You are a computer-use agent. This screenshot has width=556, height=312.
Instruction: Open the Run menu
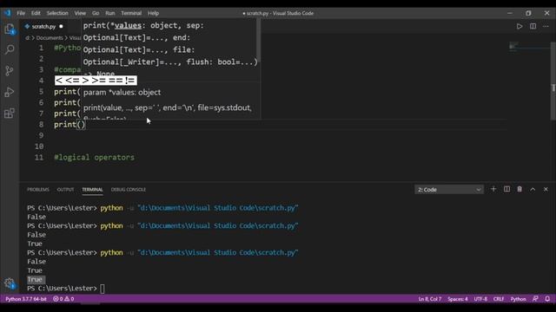110,13
